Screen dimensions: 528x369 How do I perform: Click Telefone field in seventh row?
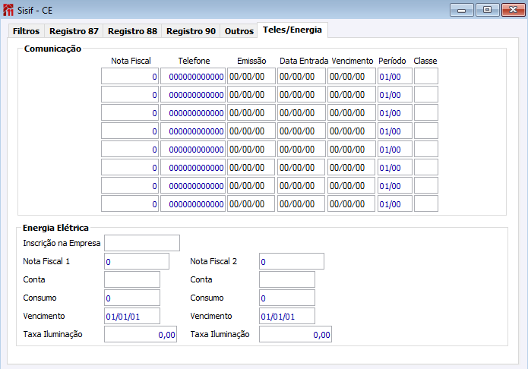(193, 185)
